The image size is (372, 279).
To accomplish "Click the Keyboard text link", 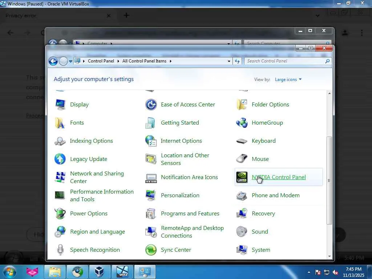I will coord(264,141).
